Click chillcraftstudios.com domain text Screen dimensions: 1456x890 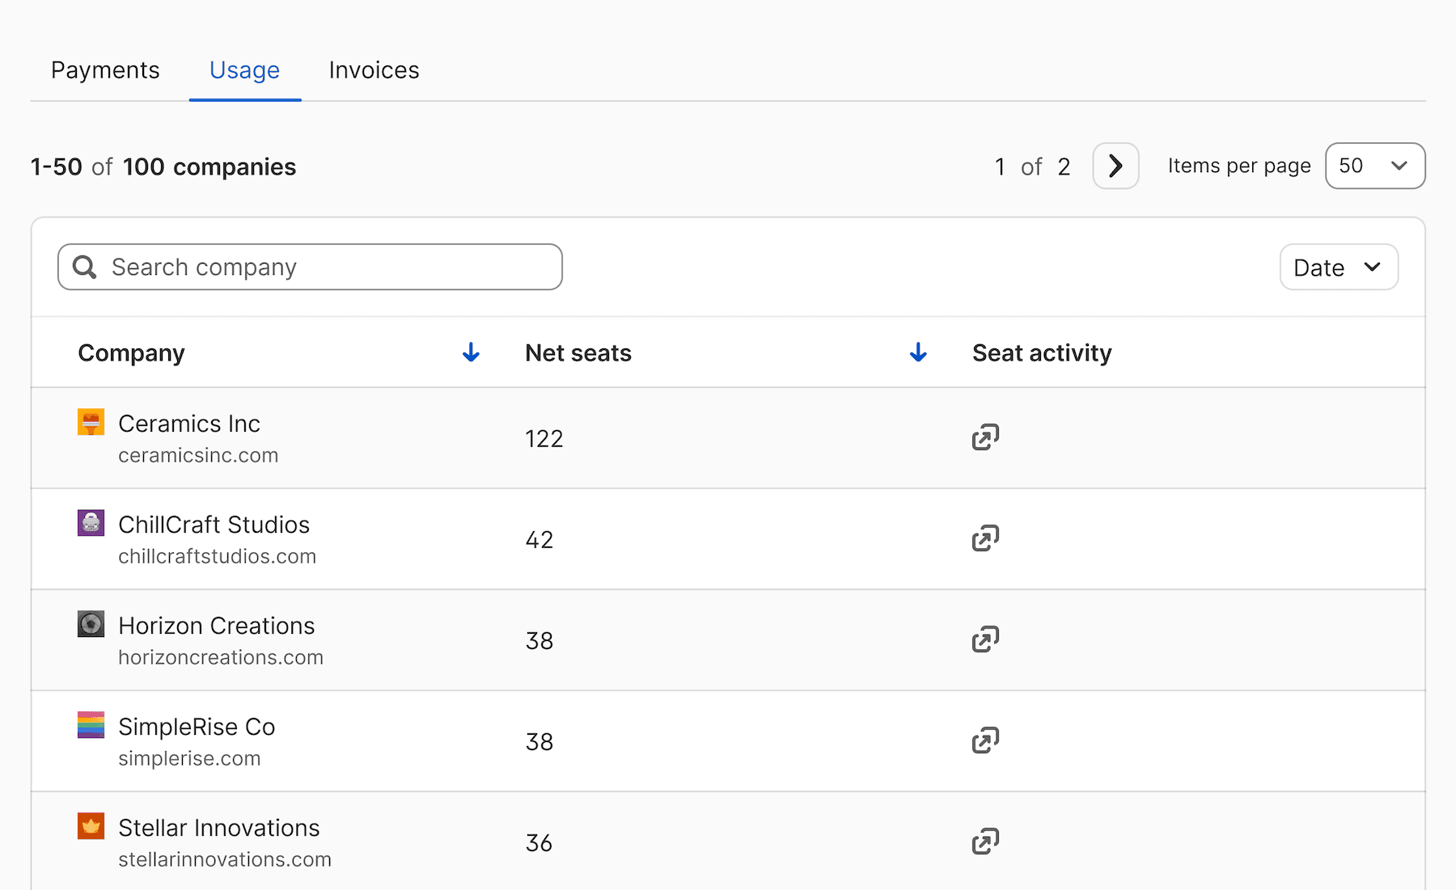click(x=217, y=556)
